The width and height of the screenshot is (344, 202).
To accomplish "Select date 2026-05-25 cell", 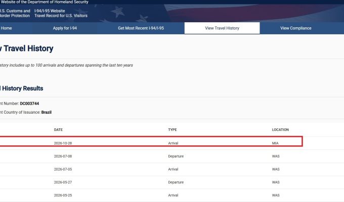I will 63,195.
